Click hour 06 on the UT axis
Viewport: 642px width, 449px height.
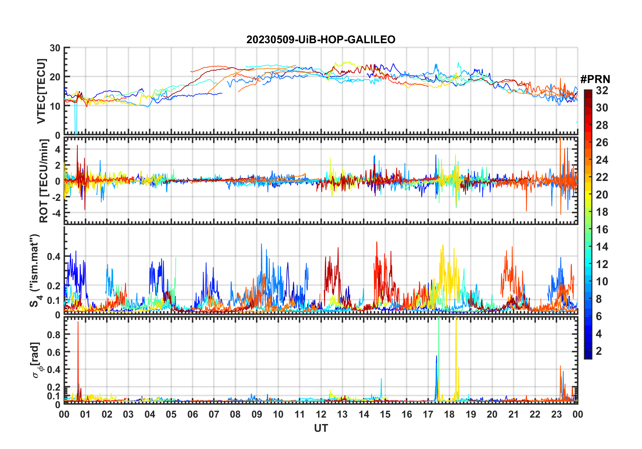point(193,414)
